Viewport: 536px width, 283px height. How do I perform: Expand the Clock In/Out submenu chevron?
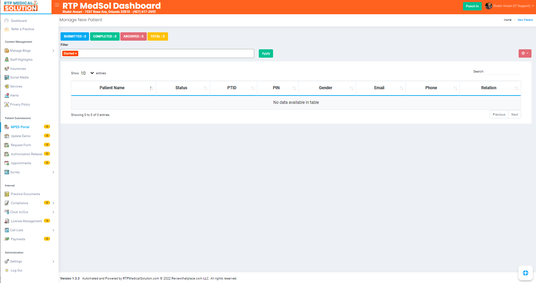(53, 212)
